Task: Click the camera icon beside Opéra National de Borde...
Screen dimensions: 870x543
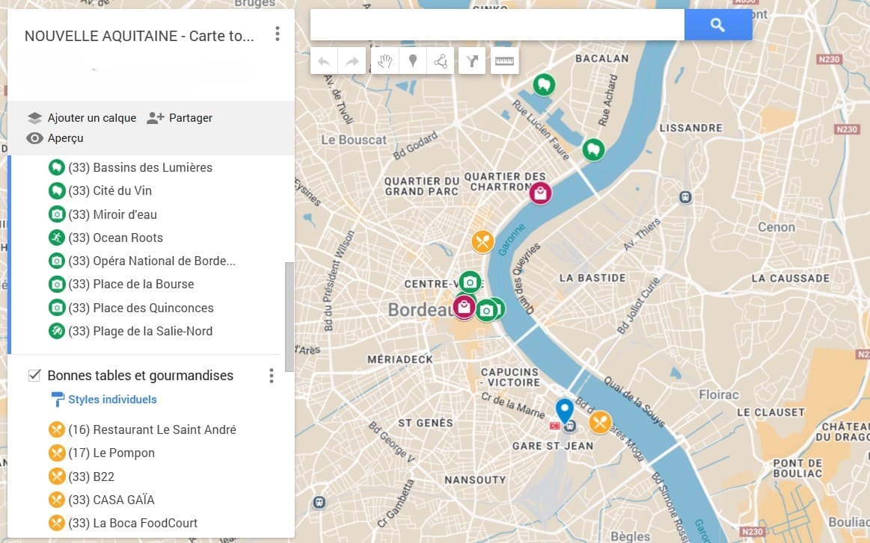Action: pos(57,261)
